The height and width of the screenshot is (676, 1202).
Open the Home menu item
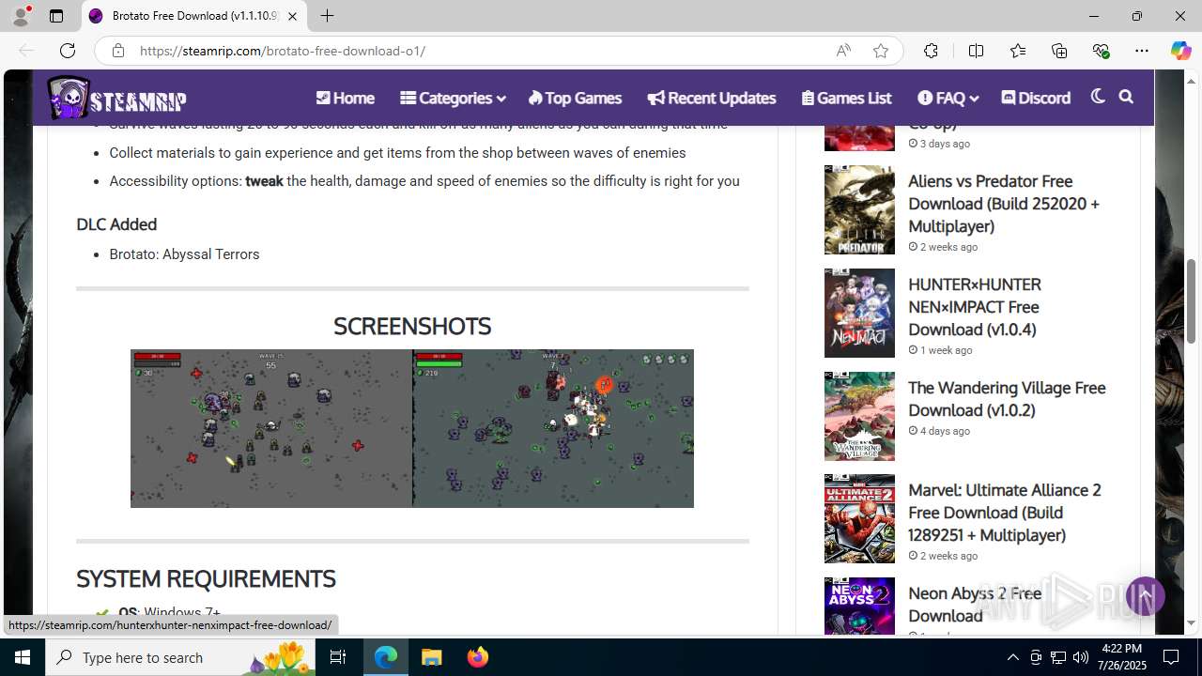345,98
